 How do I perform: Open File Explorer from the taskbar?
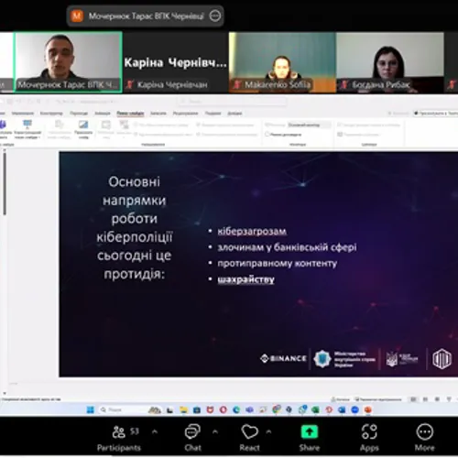click(x=183, y=409)
